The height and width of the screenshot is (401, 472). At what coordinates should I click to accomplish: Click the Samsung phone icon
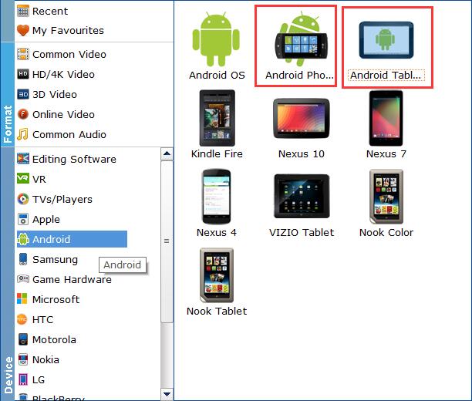pos(23,259)
